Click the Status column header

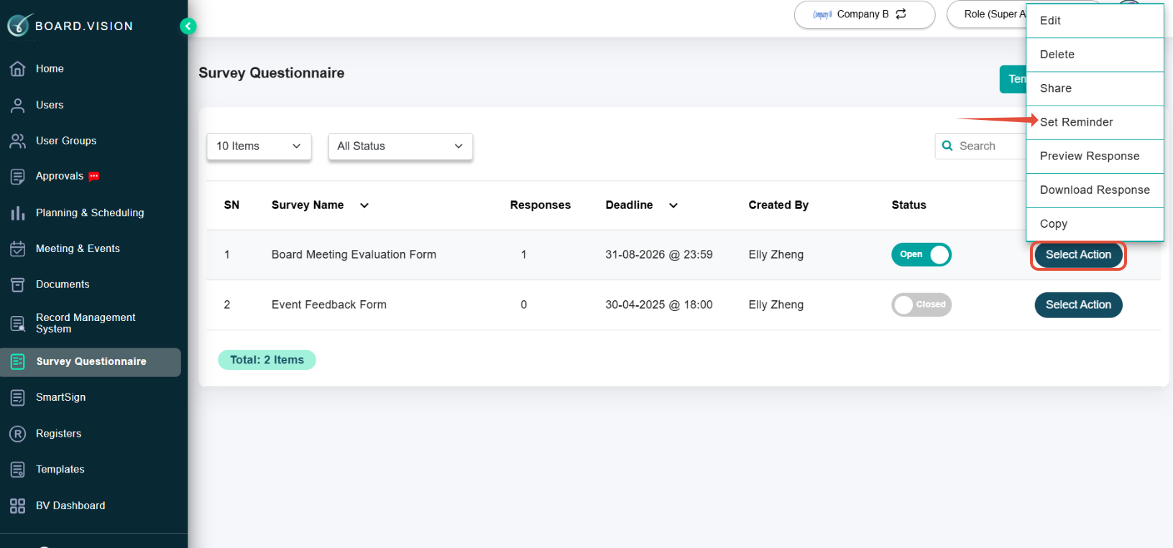pyautogui.click(x=909, y=205)
